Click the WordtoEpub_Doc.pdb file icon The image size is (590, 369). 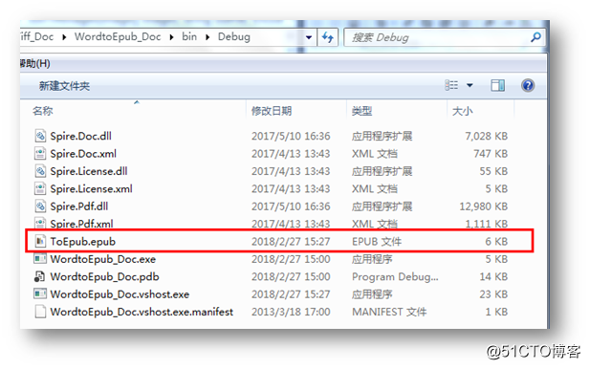(40, 276)
